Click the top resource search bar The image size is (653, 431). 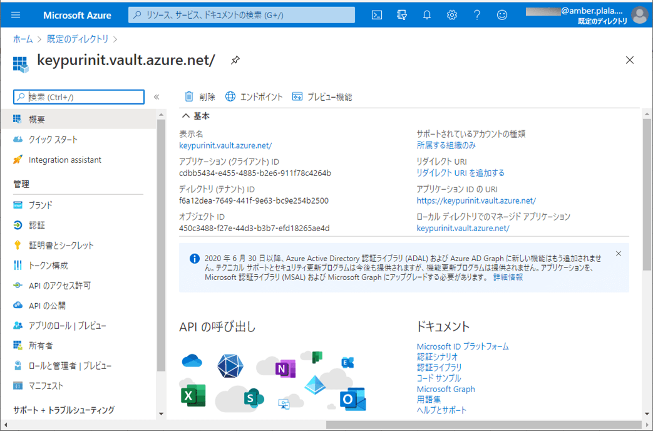pyautogui.click(x=242, y=15)
